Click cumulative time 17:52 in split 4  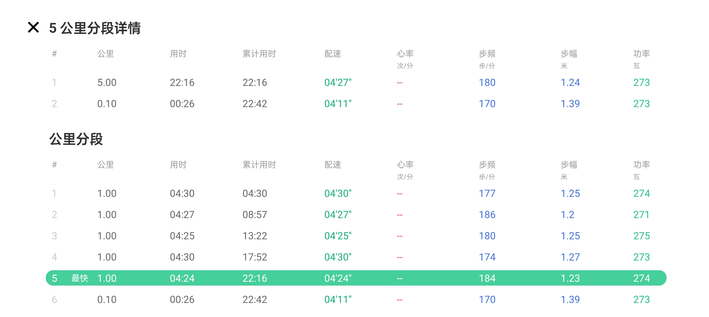click(254, 257)
